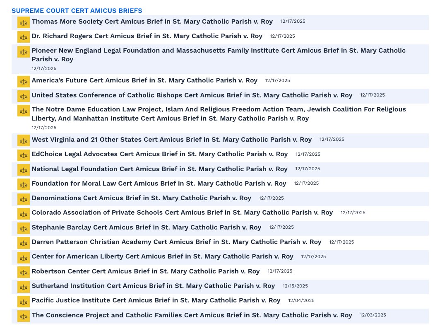Click scales icon beside National Legal Foundation brief
435x331 pixels.
[x=24, y=170]
